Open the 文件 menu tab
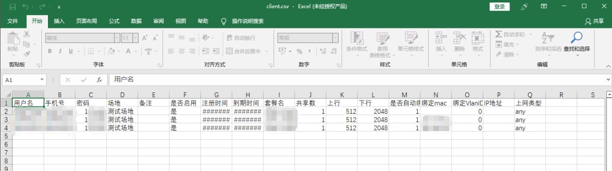The height and width of the screenshot is (171, 612). point(13,21)
